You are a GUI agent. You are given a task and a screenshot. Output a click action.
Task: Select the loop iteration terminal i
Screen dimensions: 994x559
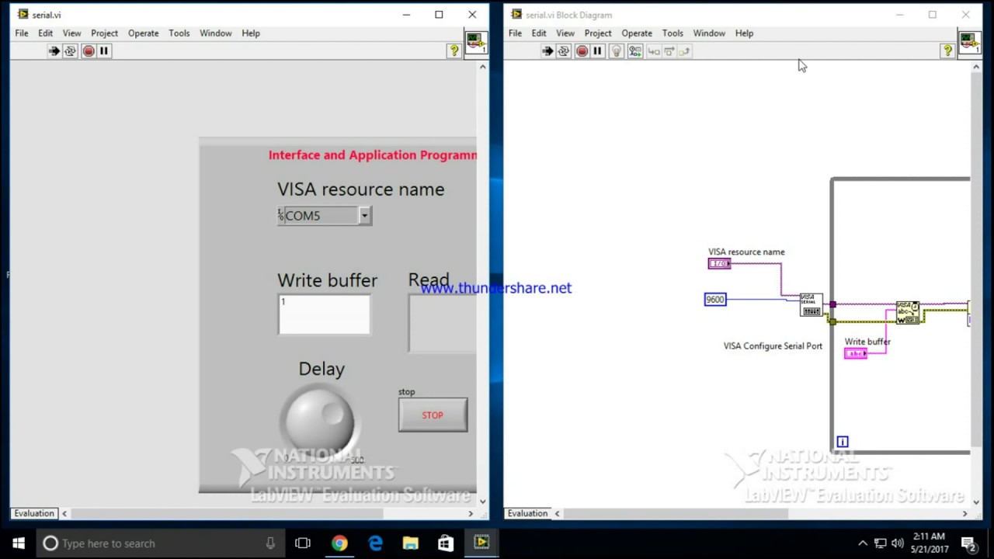coord(843,442)
